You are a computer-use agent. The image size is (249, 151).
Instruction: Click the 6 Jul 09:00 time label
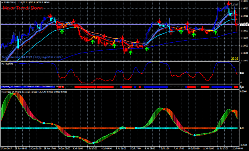(150, 149)
